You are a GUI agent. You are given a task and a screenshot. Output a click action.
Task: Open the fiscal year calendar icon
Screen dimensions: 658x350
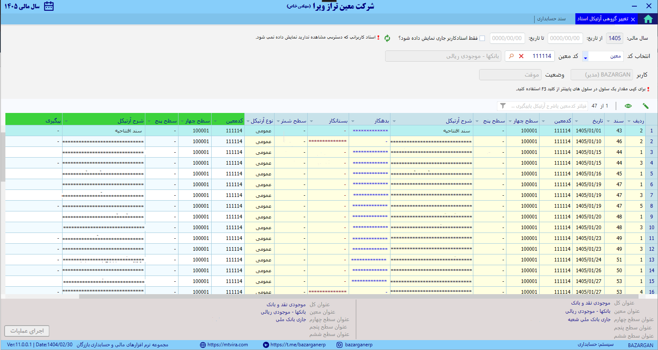point(49,6)
